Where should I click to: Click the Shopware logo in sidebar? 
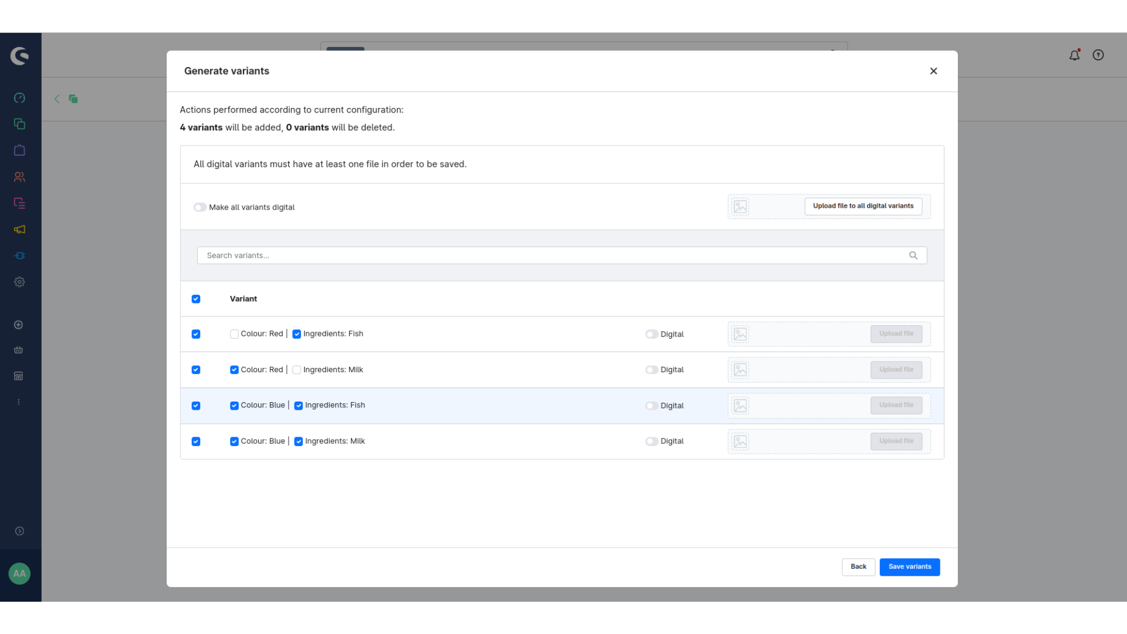click(19, 56)
